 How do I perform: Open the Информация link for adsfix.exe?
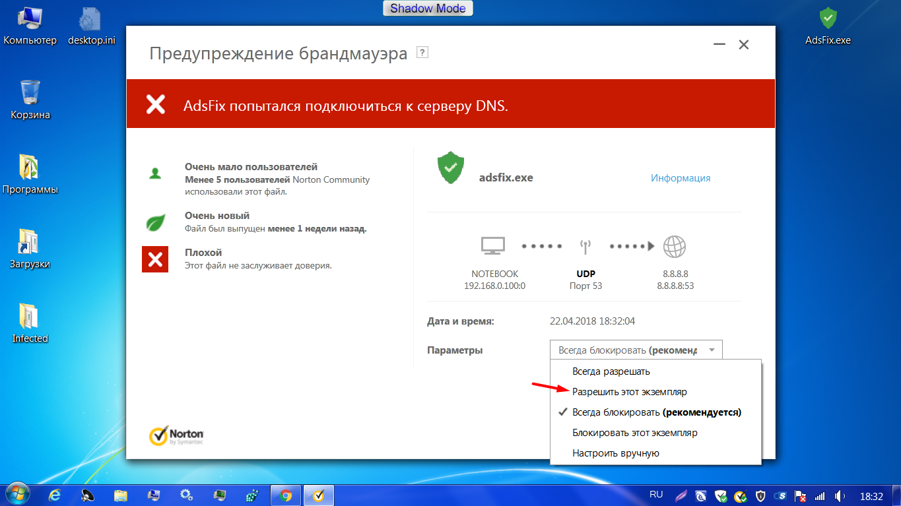click(681, 178)
